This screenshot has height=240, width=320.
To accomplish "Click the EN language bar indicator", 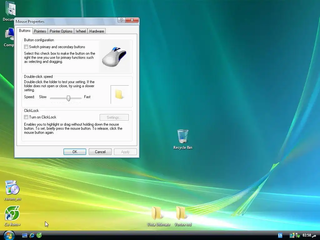I will tap(280, 236).
